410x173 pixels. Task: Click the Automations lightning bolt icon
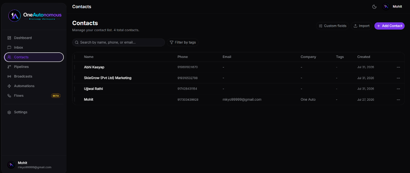click(9, 86)
